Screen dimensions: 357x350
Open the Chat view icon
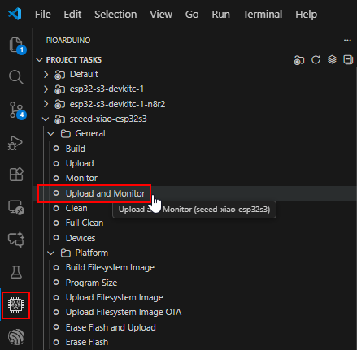click(15, 240)
